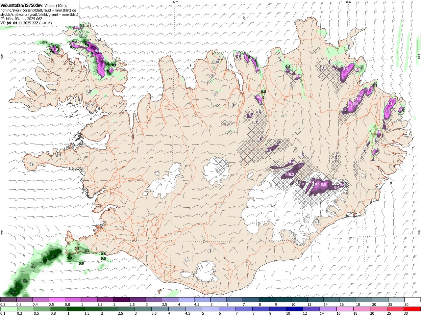Image resolution: width=421 pixels, height=316 pixels.
Task: Select rain-scale swatch between 18 and 20
Action: [362, 309]
